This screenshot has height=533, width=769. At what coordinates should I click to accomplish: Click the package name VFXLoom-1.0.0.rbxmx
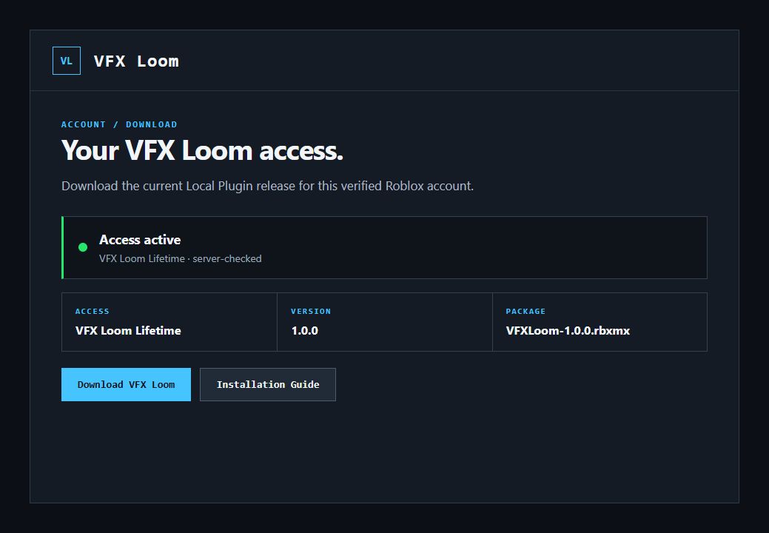pos(568,330)
